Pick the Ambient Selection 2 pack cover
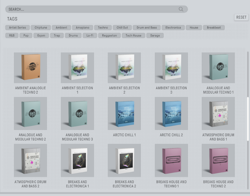 [x=125, y=68]
